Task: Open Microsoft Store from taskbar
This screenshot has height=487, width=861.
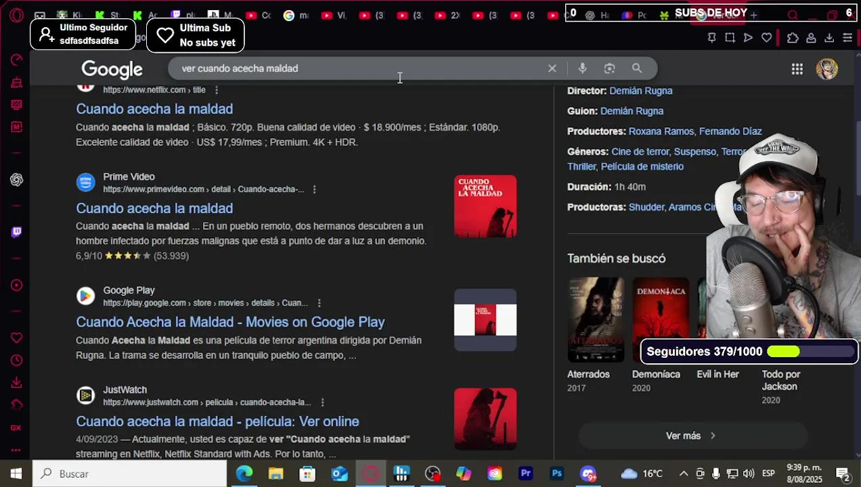Action: [x=307, y=473]
